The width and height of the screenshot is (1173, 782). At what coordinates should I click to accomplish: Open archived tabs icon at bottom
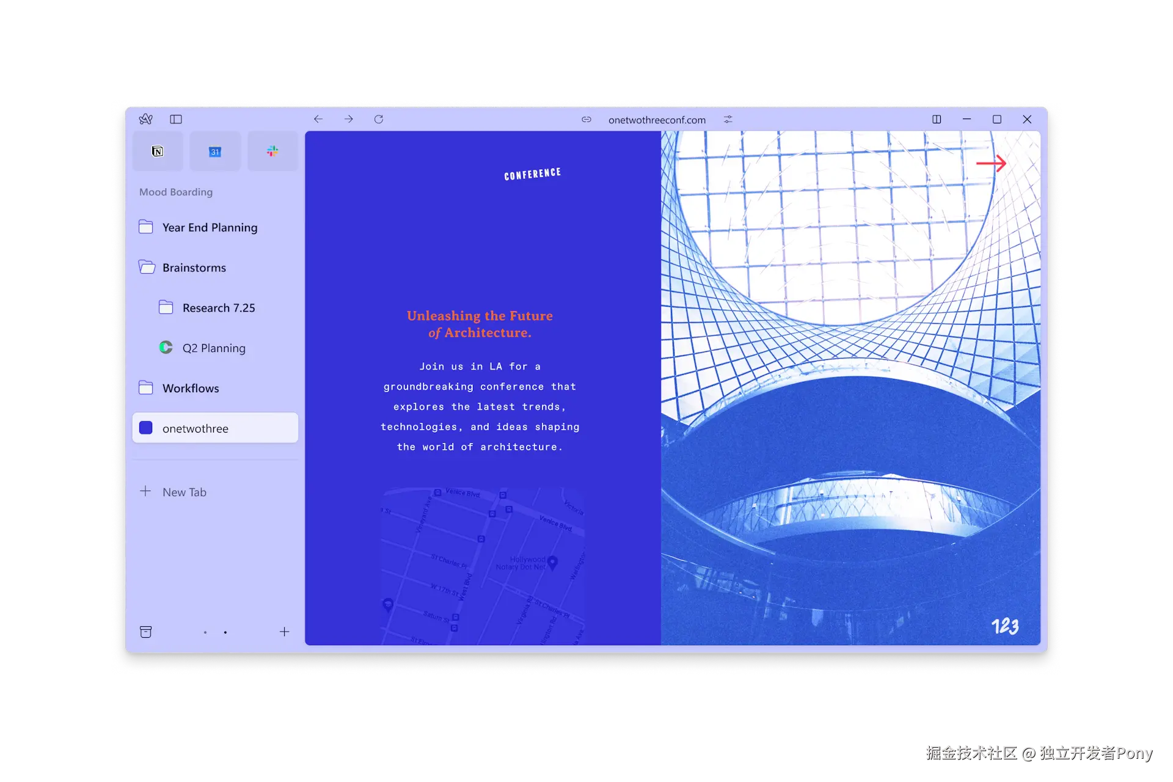(x=146, y=632)
